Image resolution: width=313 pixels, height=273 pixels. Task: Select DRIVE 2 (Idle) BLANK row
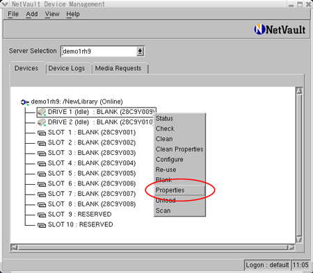95,122
